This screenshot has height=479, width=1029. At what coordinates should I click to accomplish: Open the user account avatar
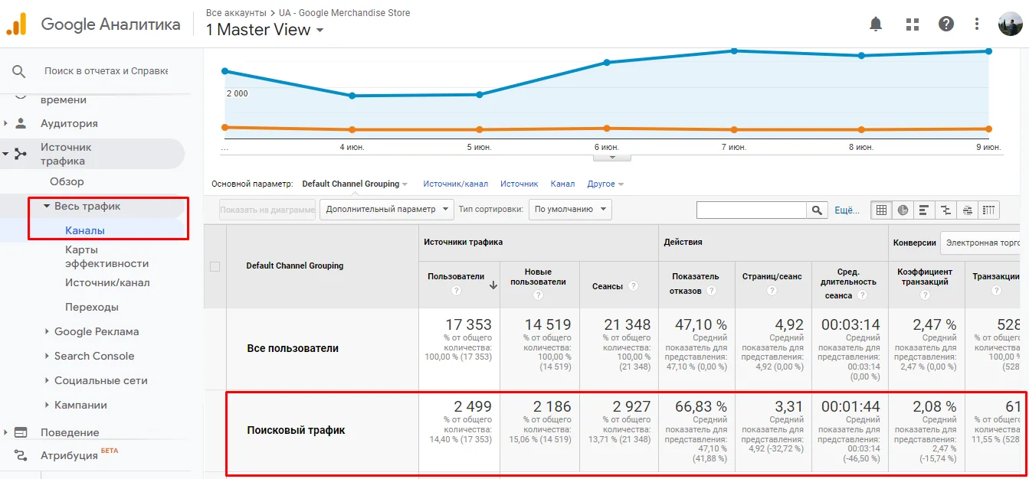click(1010, 24)
